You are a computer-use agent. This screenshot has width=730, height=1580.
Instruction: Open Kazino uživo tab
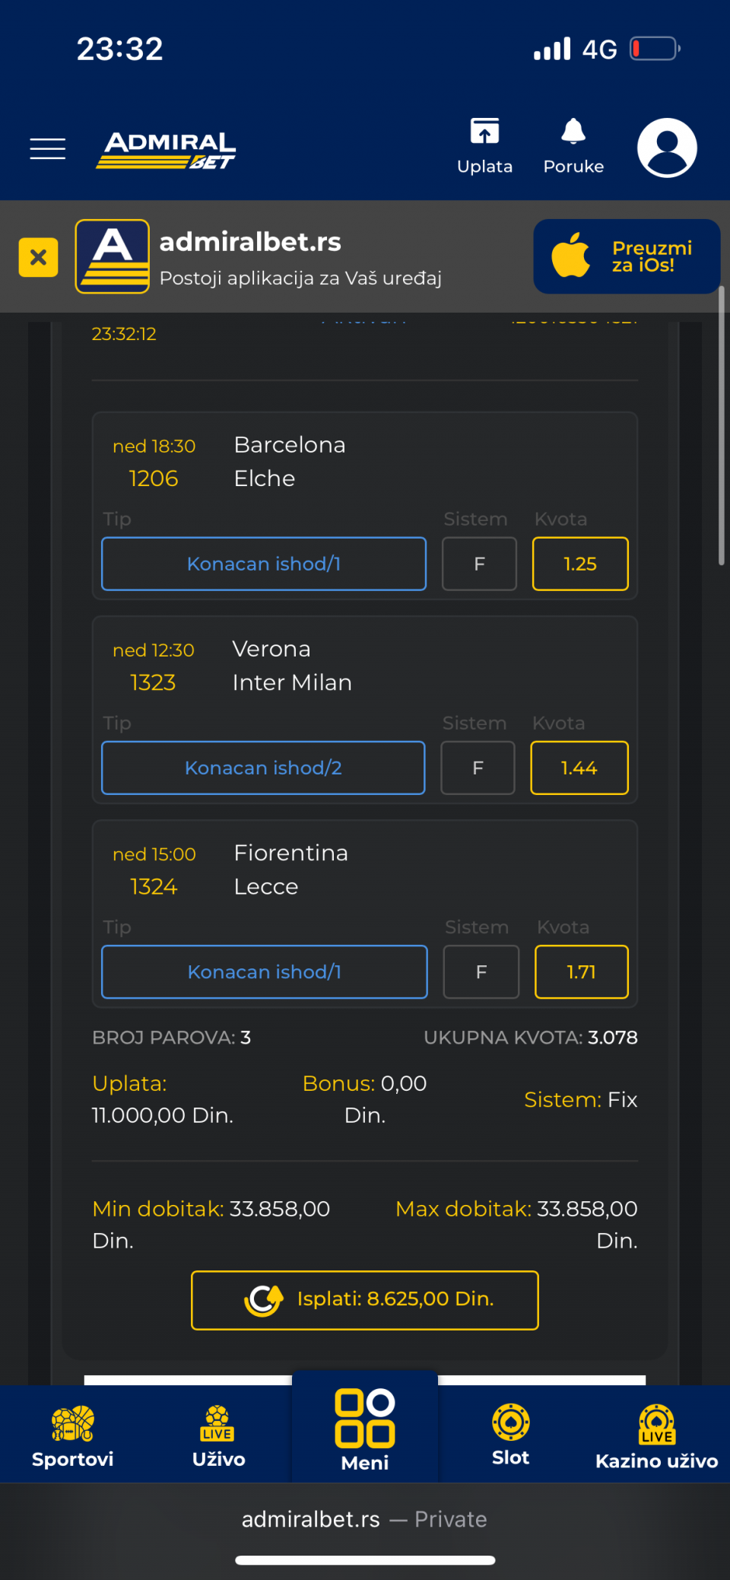[x=656, y=1435]
